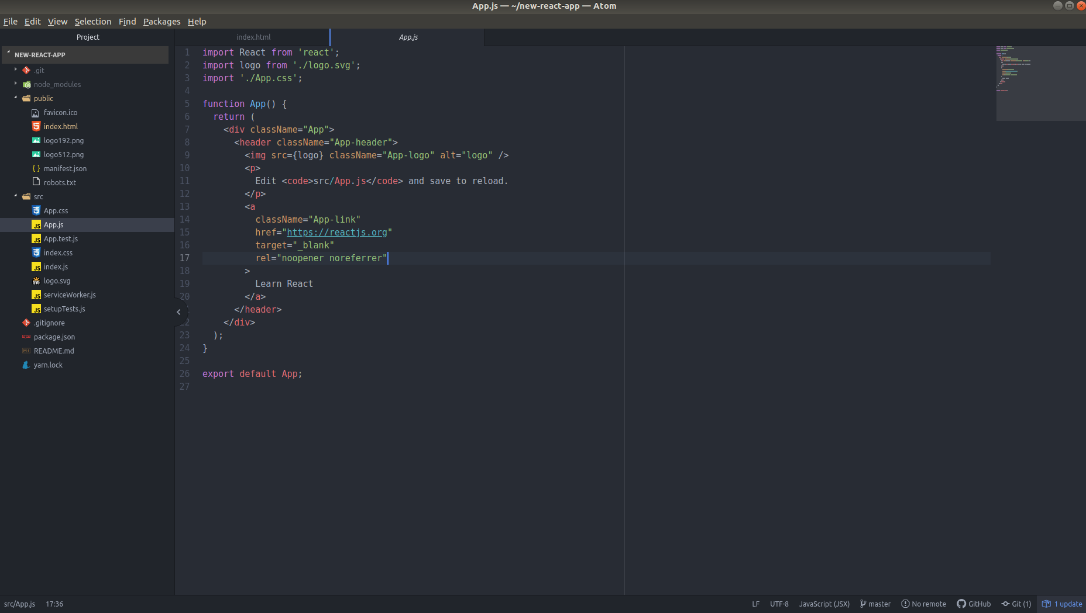The width and height of the screenshot is (1086, 613).
Task: Hide the tree view with the chevron handle
Action: pyautogui.click(x=178, y=312)
